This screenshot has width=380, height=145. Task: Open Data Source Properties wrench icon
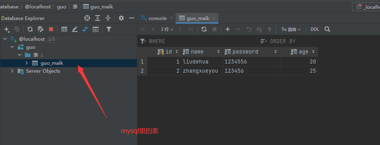point(41,29)
